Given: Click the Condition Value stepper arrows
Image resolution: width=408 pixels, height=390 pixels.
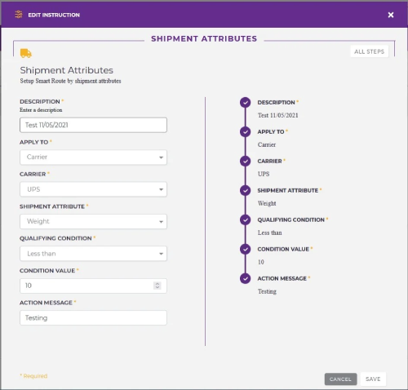Looking at the screenshot, I should pos(157,286).
